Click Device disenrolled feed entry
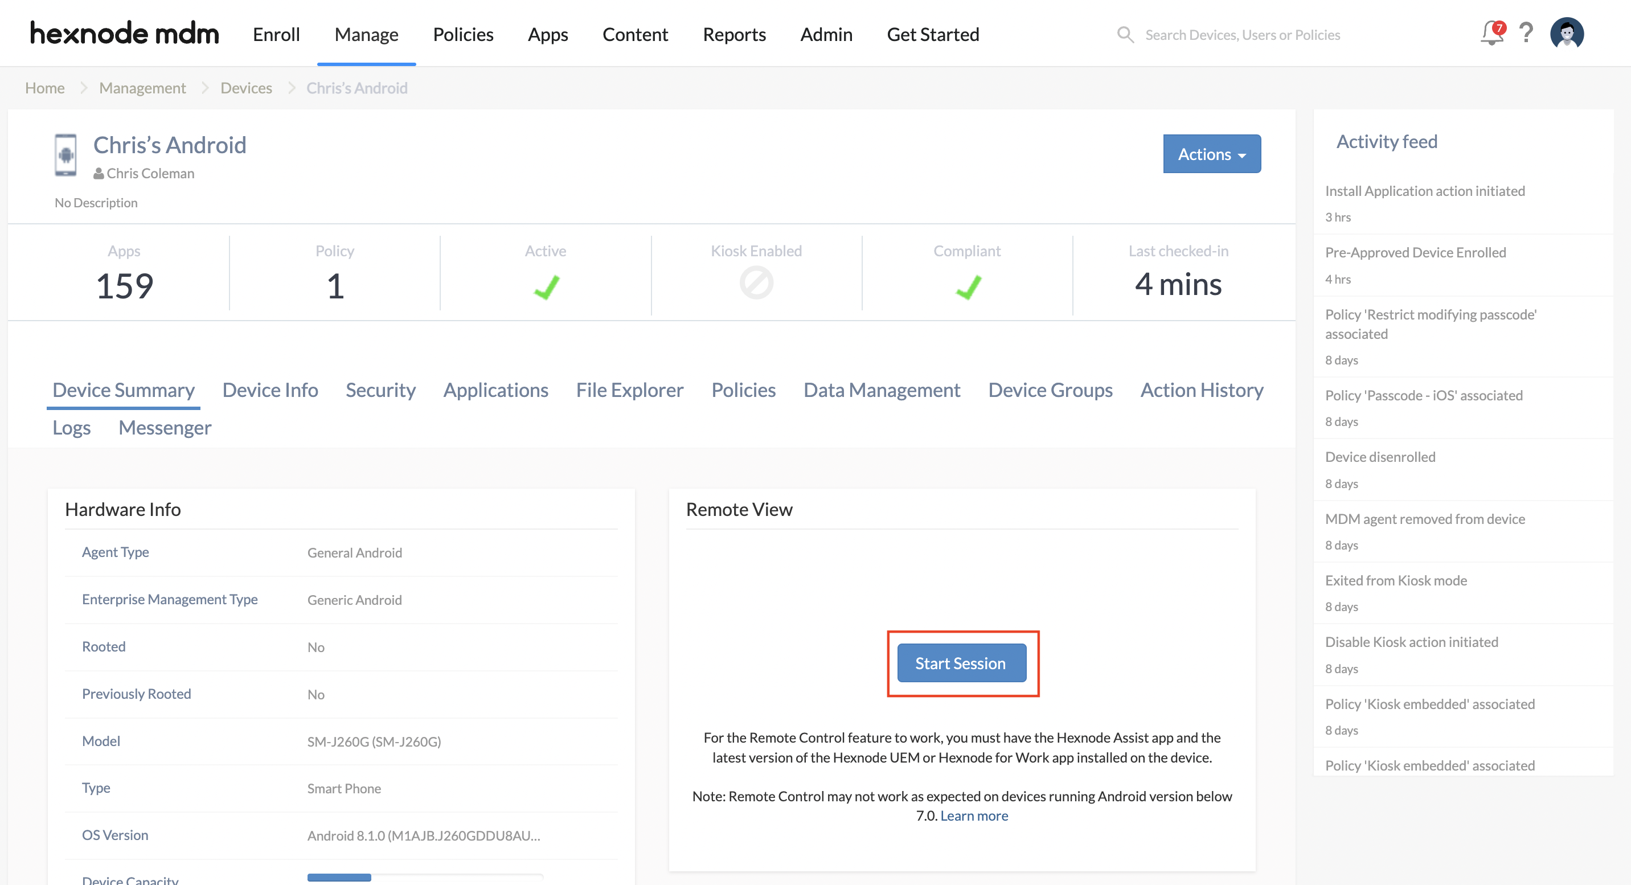Viewport: 1631px width, 885px height. [x=1380, y=457]
